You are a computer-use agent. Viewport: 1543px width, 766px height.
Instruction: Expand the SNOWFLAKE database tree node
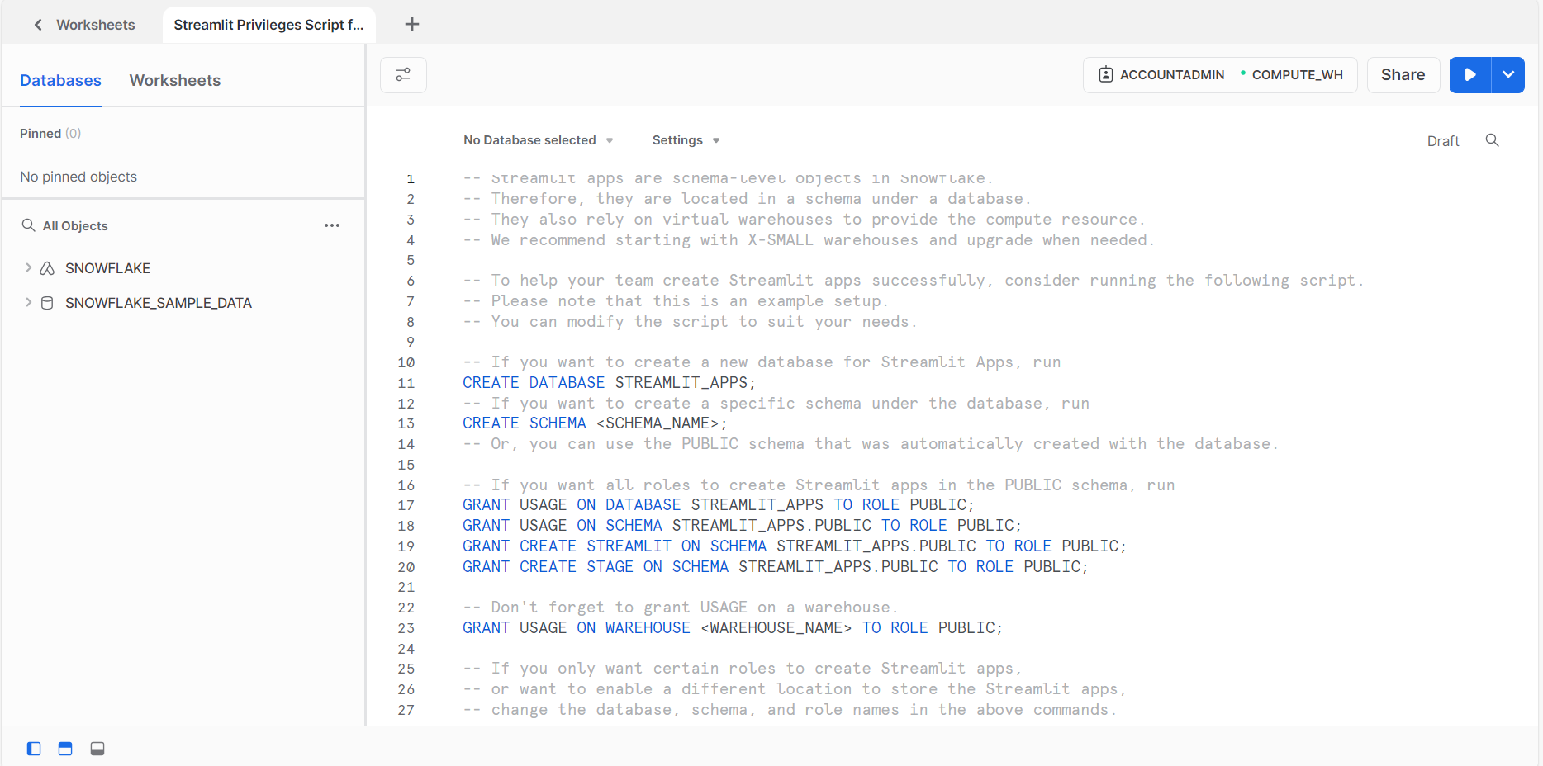point(28,268)
